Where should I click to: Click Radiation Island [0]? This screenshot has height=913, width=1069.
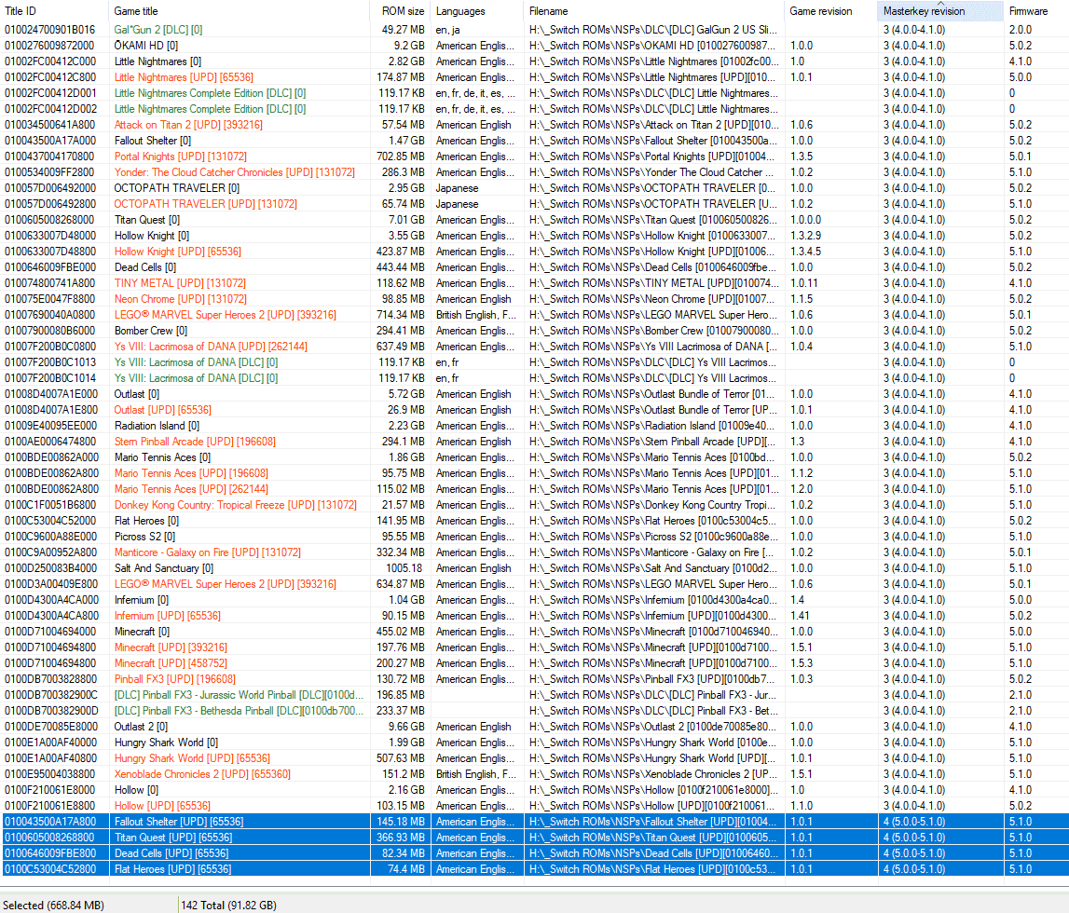tap(157, 426)
